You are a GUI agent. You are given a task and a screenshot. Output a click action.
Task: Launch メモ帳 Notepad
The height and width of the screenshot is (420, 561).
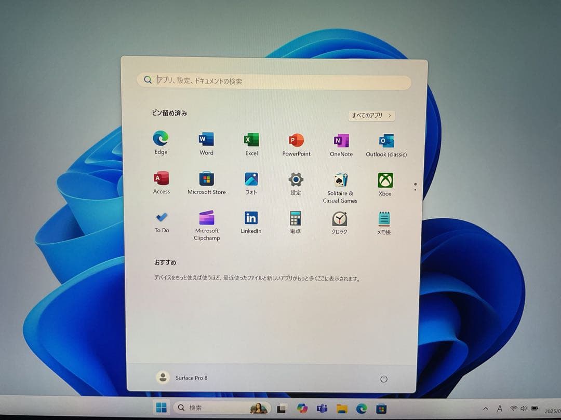(x=383, y=218)
